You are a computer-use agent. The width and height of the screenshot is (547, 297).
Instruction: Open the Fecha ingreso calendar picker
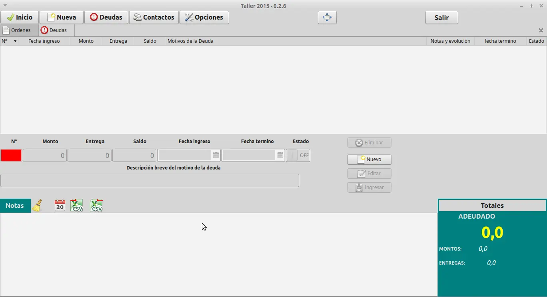(x=216, y=155)
